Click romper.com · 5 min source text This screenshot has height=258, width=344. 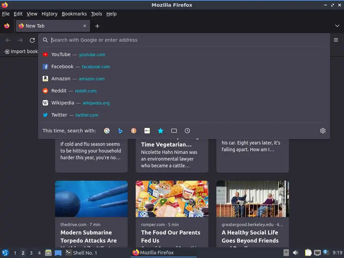(x=160, y=224)
